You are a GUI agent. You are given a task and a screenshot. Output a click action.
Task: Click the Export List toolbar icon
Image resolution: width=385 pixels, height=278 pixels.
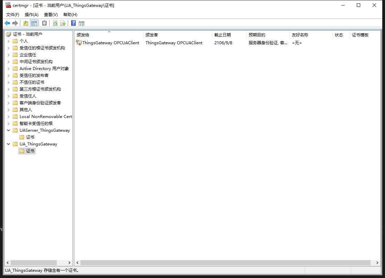[x=63, y=23]
